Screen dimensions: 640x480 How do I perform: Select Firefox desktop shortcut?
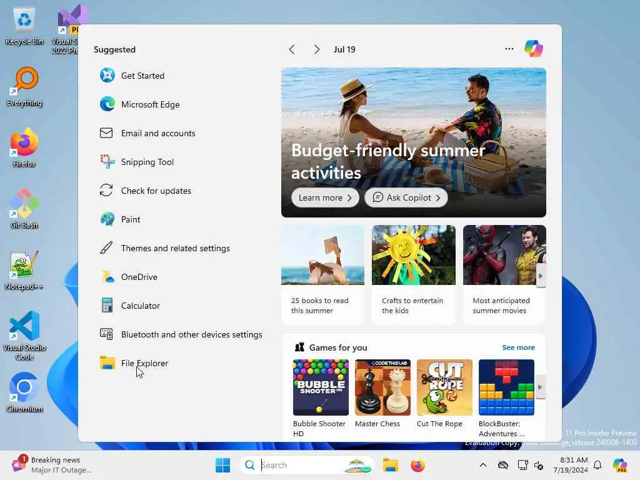(x=24, y=147)
